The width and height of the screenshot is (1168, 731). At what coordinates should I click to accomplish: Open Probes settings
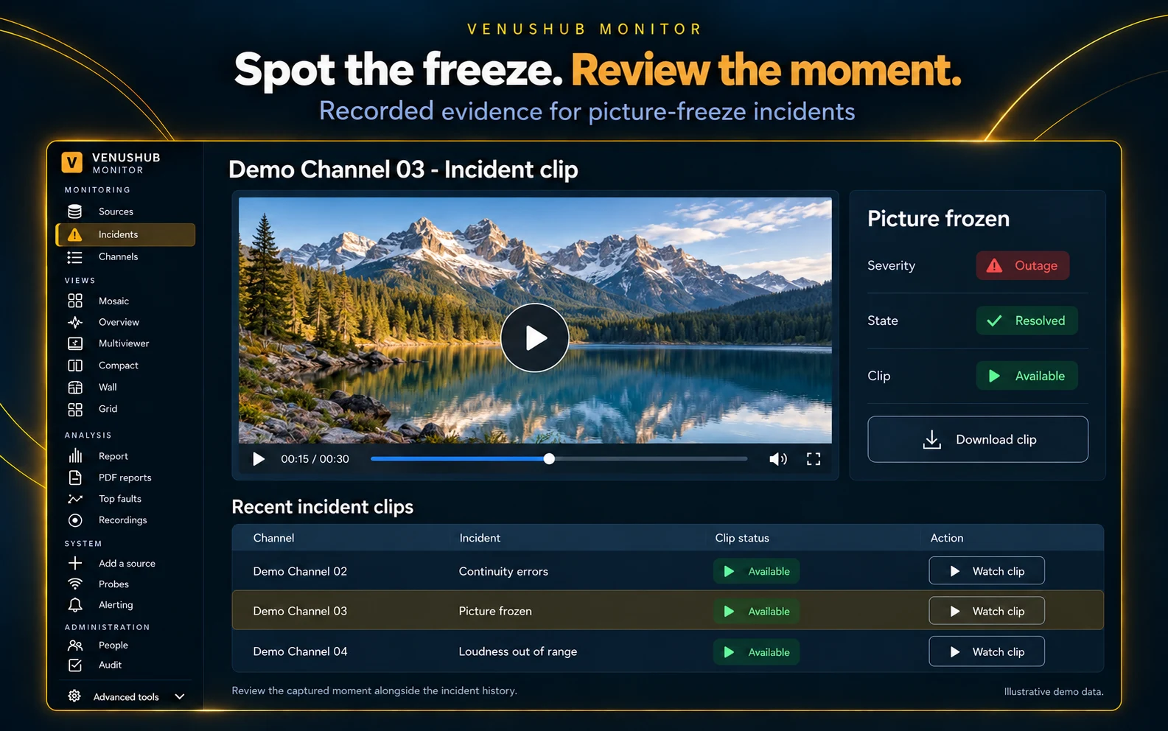coord(113,584)
